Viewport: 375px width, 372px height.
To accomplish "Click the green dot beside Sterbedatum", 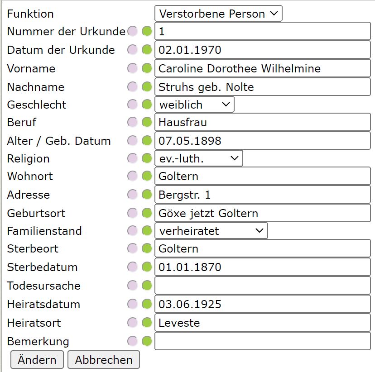I will (x=147, y=267).
